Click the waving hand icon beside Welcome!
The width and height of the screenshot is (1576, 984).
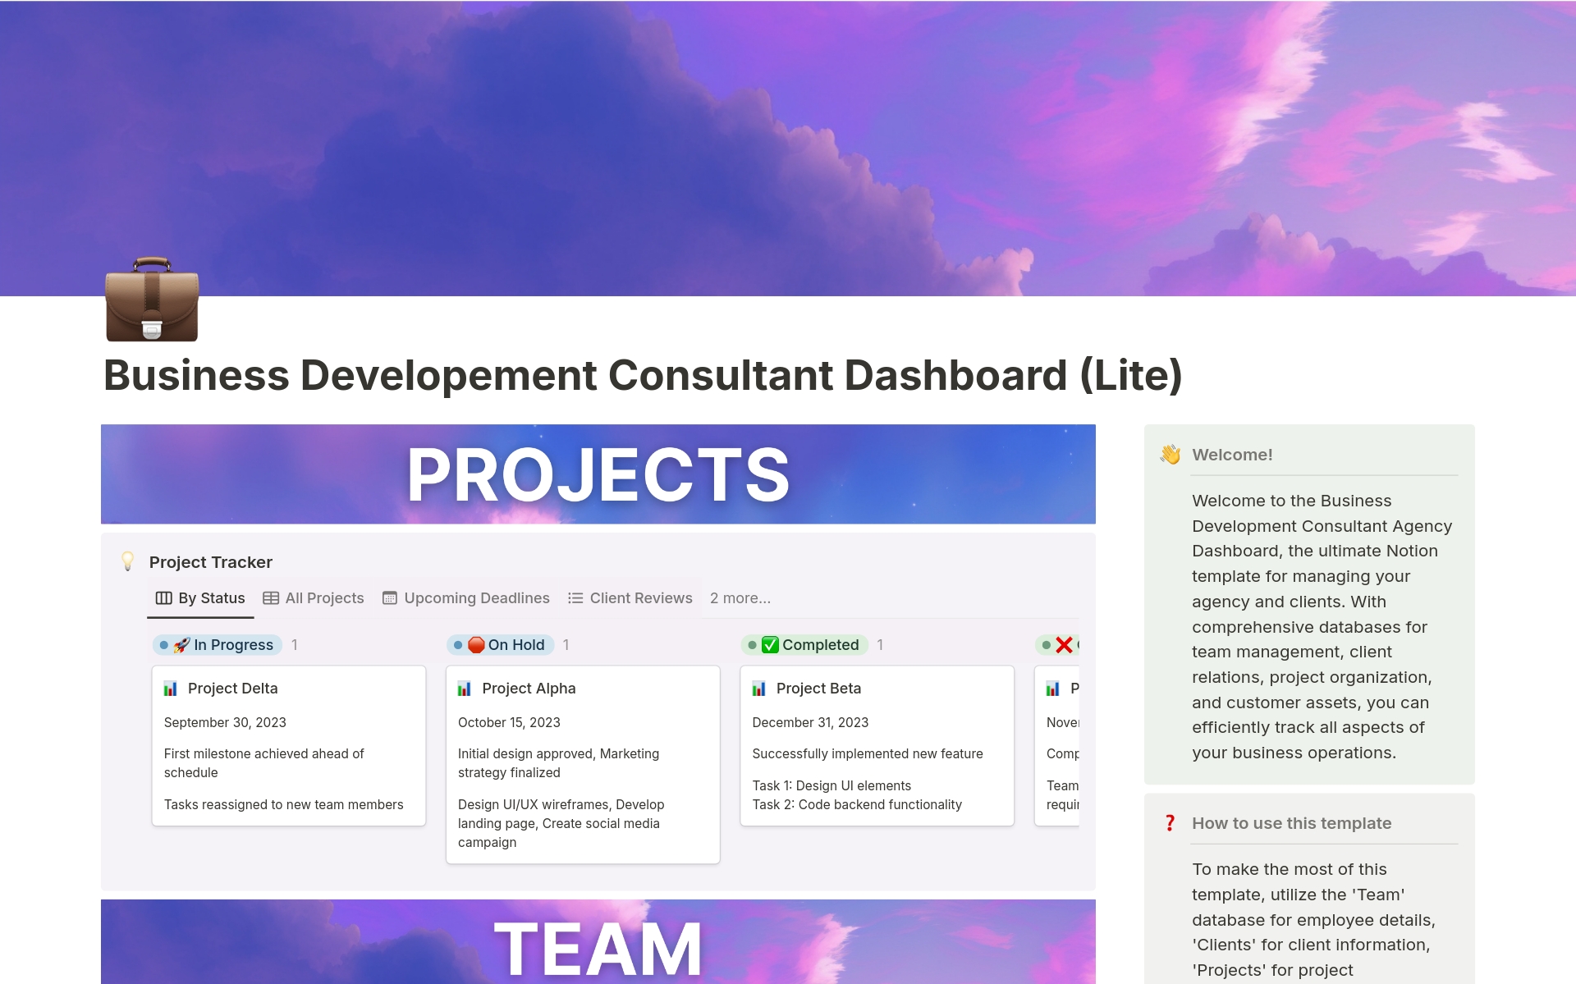pyautogui.click(x=1170, y=454)
